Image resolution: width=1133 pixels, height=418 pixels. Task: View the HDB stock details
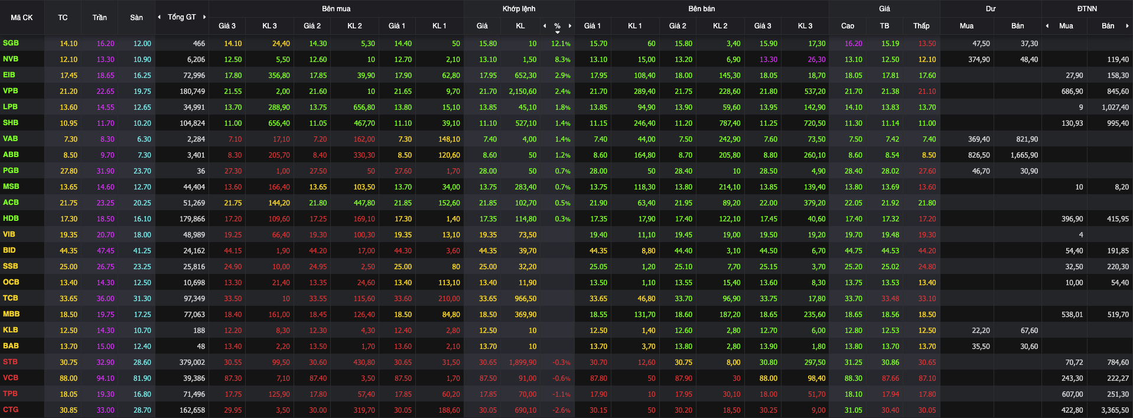point(11,218)
